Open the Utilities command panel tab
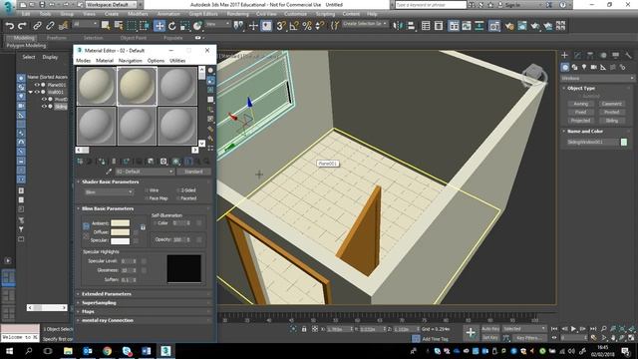The height and width of the screenshot is (359, 638). (x=628, y=55)
